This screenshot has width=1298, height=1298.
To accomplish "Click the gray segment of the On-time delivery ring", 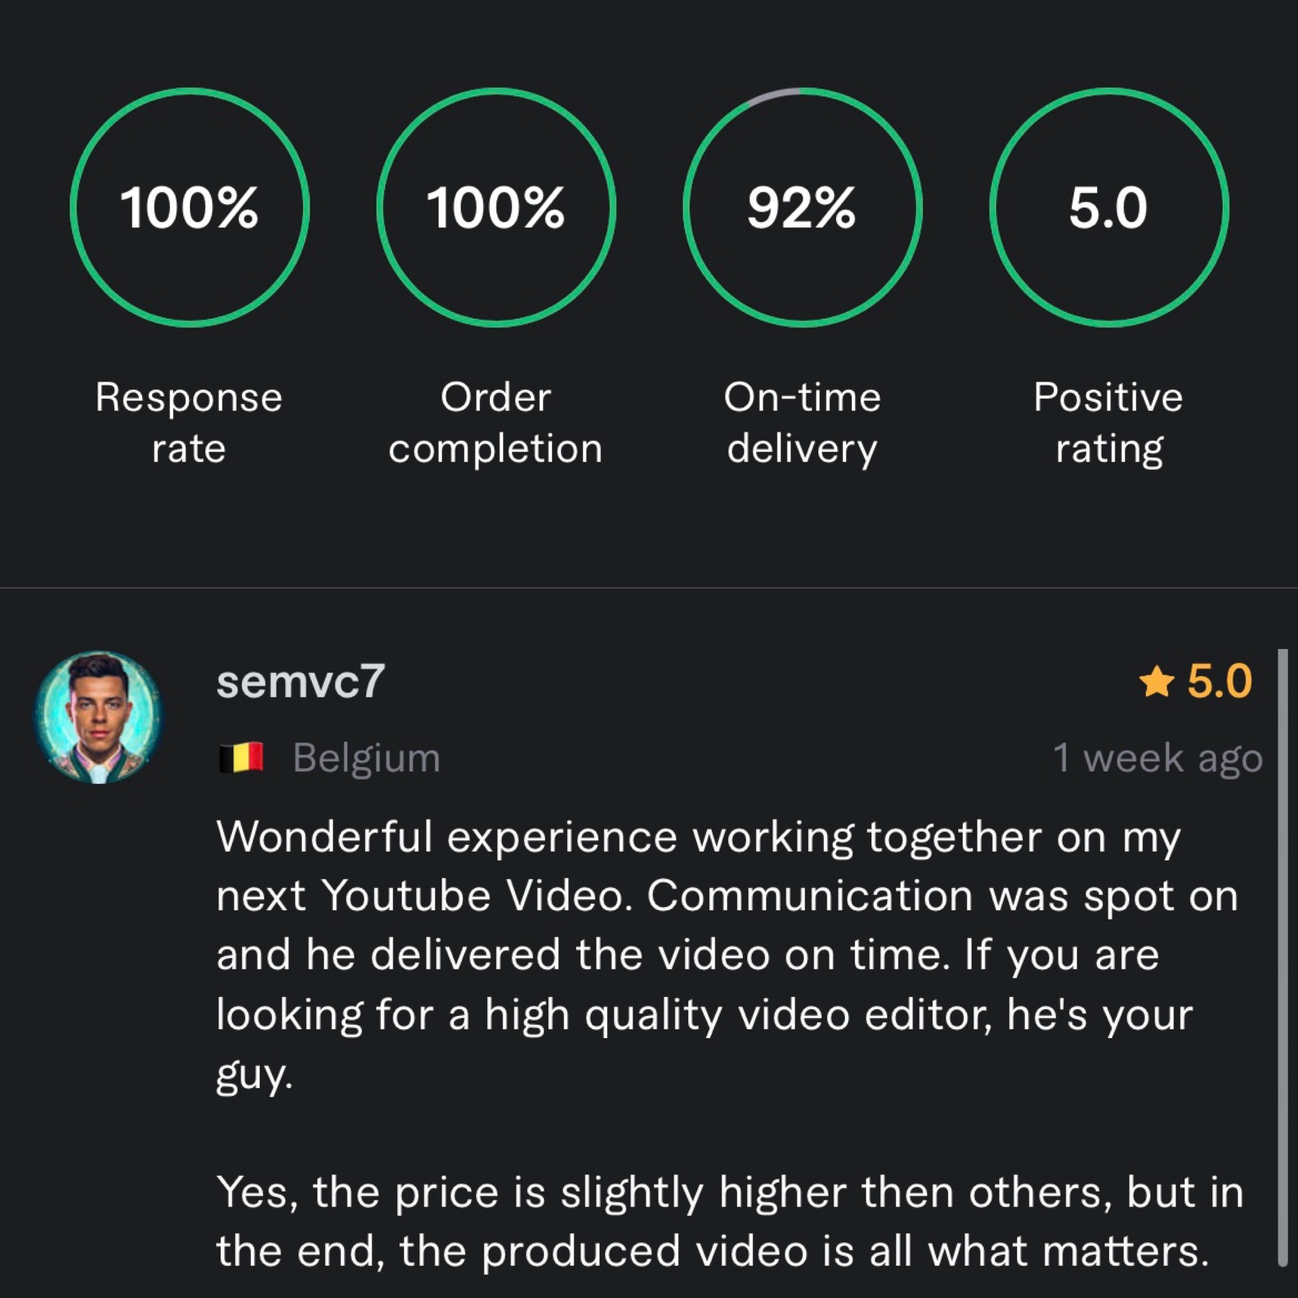I will [x=773, y=96].
